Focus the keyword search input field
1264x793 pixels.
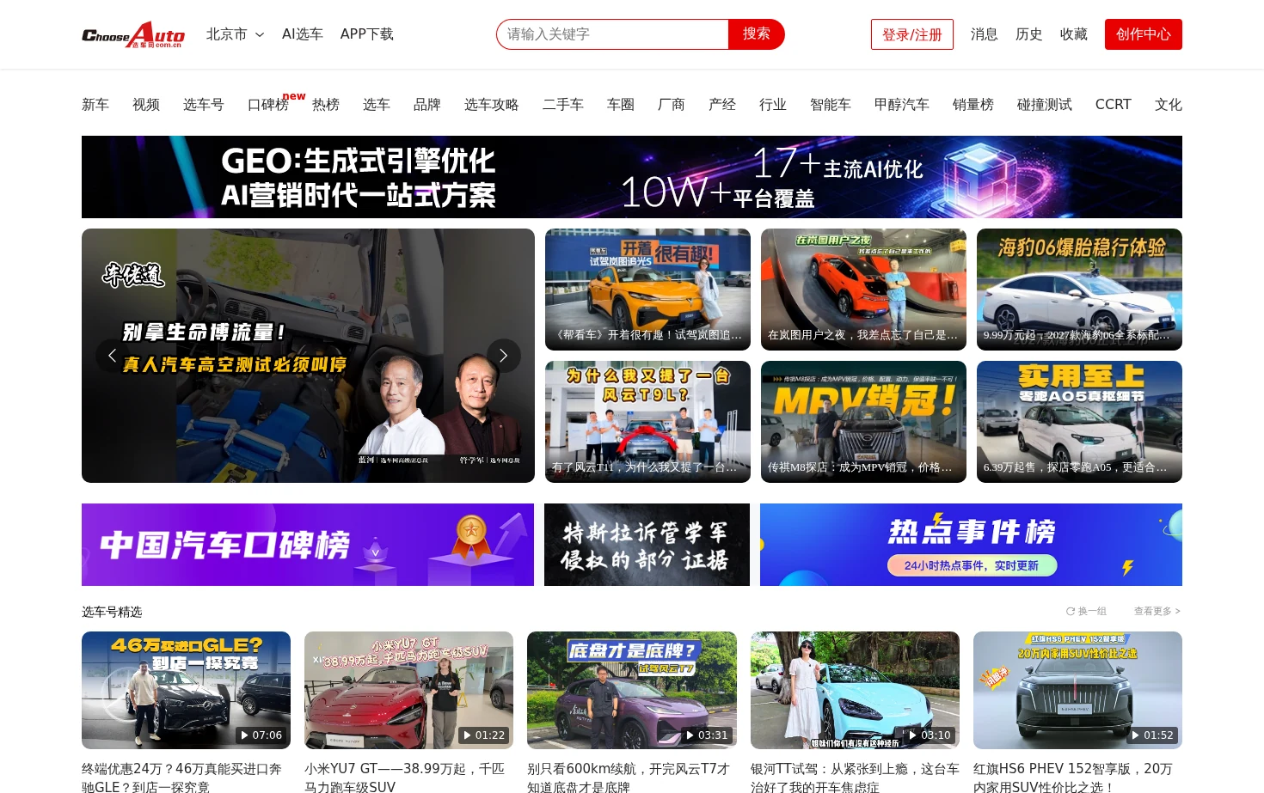pyautogui.click(x=612, y=34)
